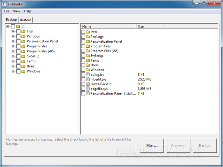Click the PerfLogs folder icon in tree
This screenshot has height=167, width=223.
[23, 36]
